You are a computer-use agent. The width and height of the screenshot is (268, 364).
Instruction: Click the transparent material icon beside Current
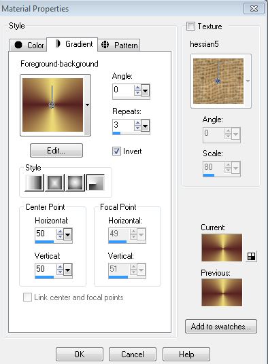pos(251,256)
